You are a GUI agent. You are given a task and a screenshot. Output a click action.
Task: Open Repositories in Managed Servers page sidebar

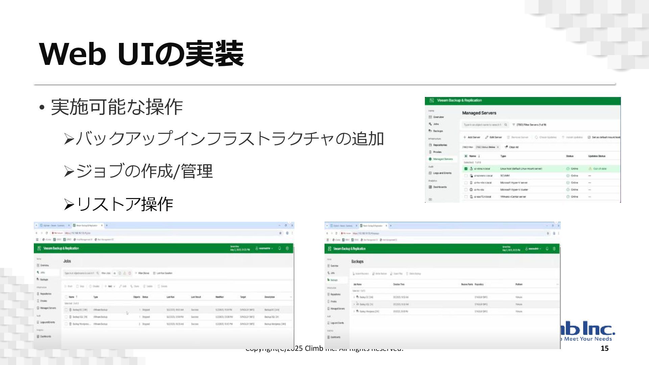pyautogui.click(x=440, y=145)
